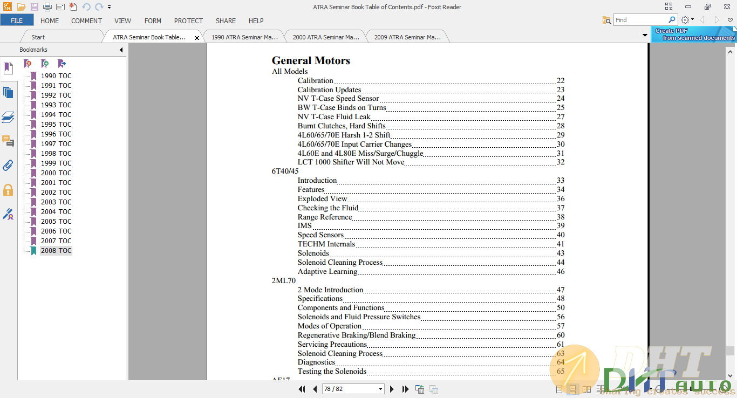The width and height of the screenshot is (737, 398).
Task: Print the document using printer icon
Action: click(47, 7)
